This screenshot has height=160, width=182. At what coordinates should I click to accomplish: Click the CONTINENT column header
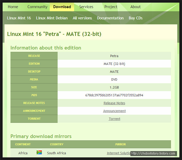pyautogui.click(x=23, y=144)
